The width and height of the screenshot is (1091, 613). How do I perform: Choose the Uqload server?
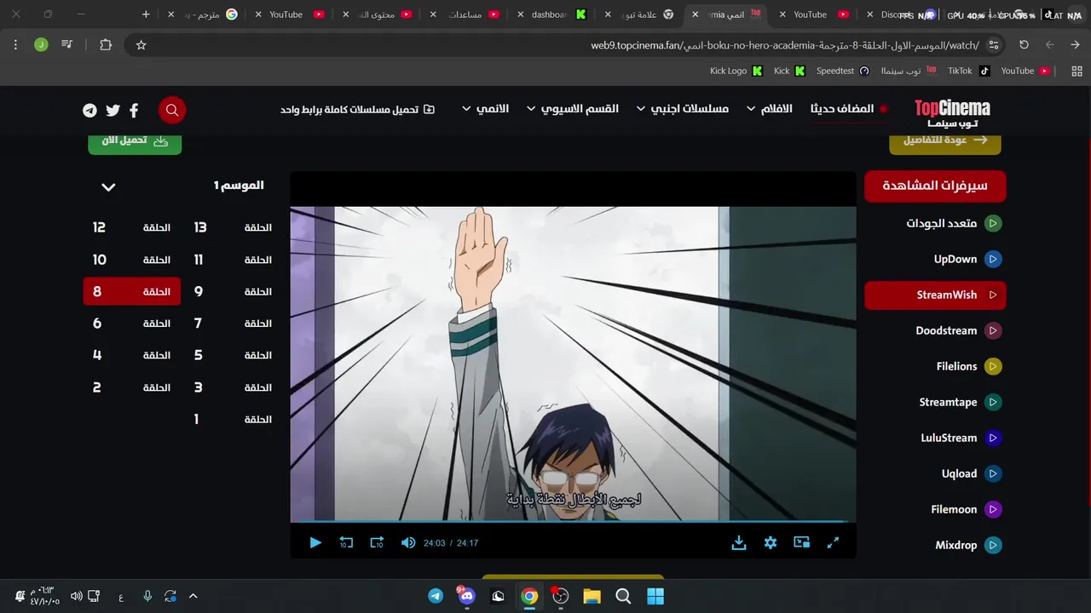coord(935,474)
